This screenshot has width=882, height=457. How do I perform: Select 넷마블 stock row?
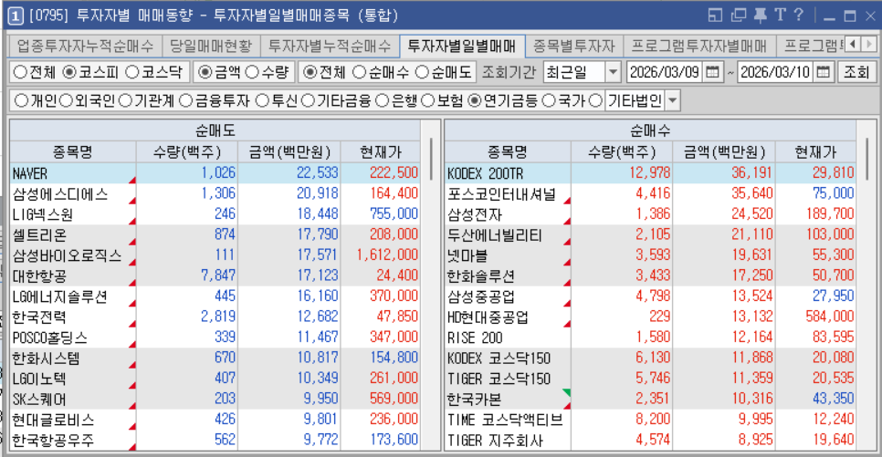click(650, 255)
